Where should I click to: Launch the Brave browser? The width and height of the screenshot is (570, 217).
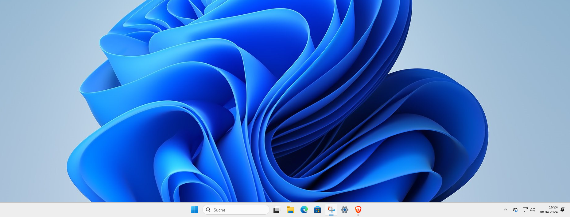click(x=358, y=210)
